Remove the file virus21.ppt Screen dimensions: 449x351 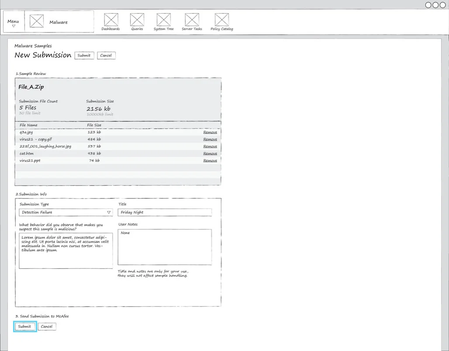[210, 160]
